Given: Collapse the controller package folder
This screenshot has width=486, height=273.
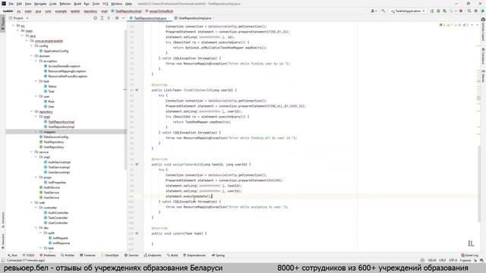Looking at the screenshot, I should point(36,208).
